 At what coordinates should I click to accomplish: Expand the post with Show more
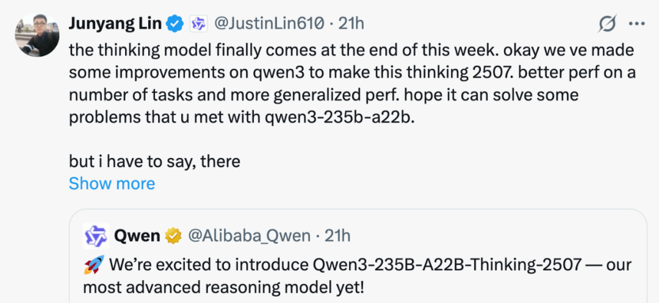(112, 184)
